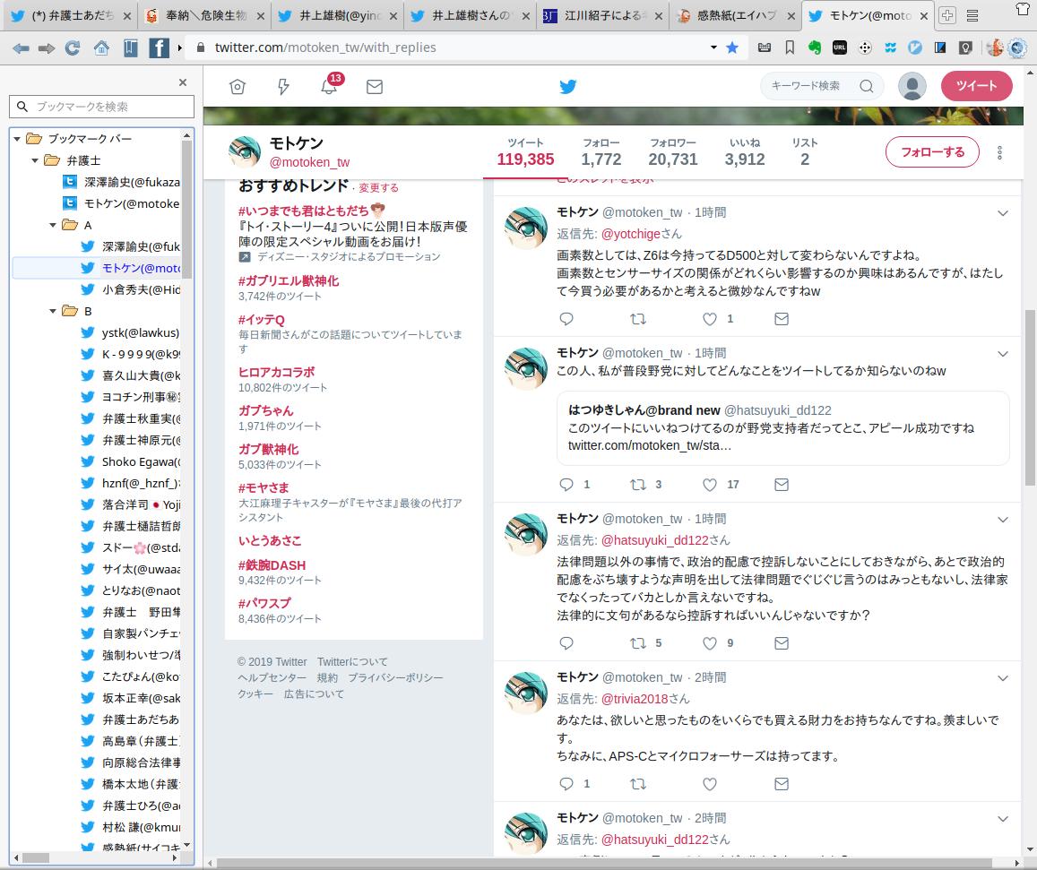Open dropdown chevron on @yotchige reply tweet
Screen dimensions: 1037x870
pyautogui.click(x=1003, y=213)
